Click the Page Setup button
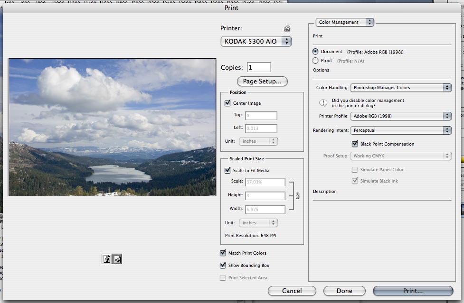Image resolution: width=464 pixels, height=303 pixels. point(262,82)
